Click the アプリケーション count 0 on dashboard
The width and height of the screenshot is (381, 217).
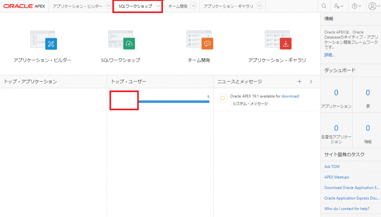[x=336, y=93]
